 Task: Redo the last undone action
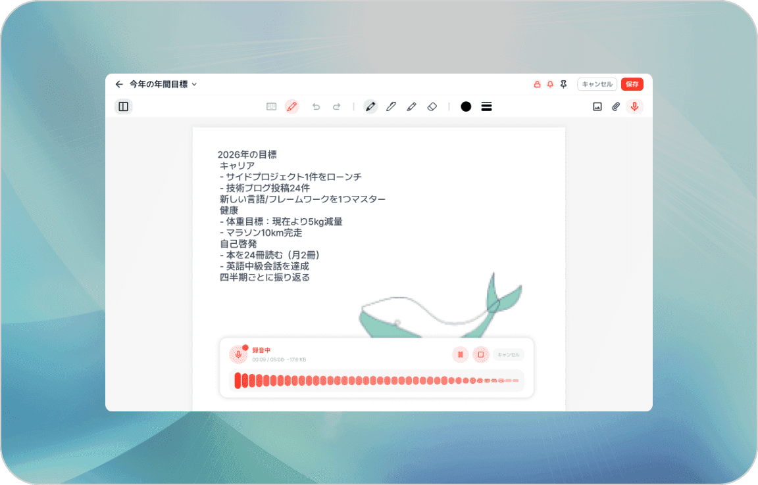(x=336, y=106)
